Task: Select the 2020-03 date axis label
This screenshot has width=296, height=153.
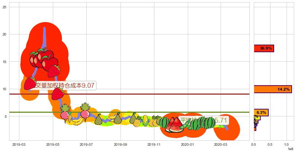Action: click(x=221, y=144)
